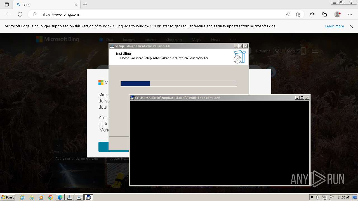Open the Edge tab actions menu icon
Viewport: 358px width, 201px height.
[7, 4]
